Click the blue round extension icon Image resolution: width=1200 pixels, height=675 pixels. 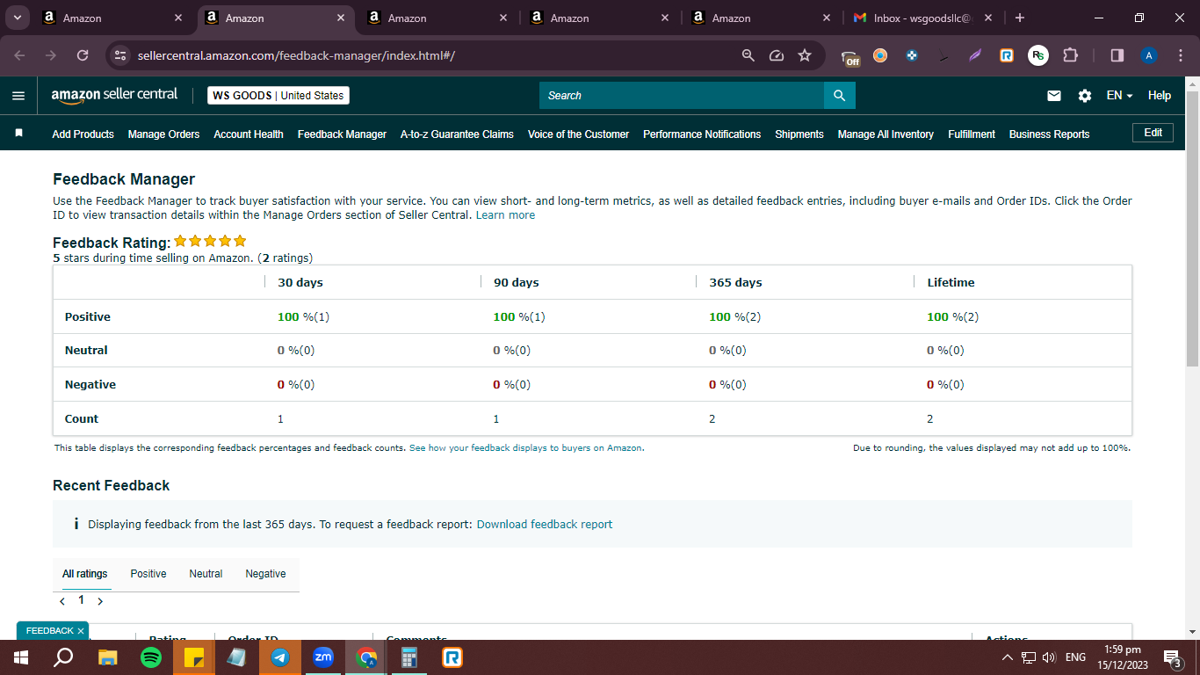click(912, 55)
